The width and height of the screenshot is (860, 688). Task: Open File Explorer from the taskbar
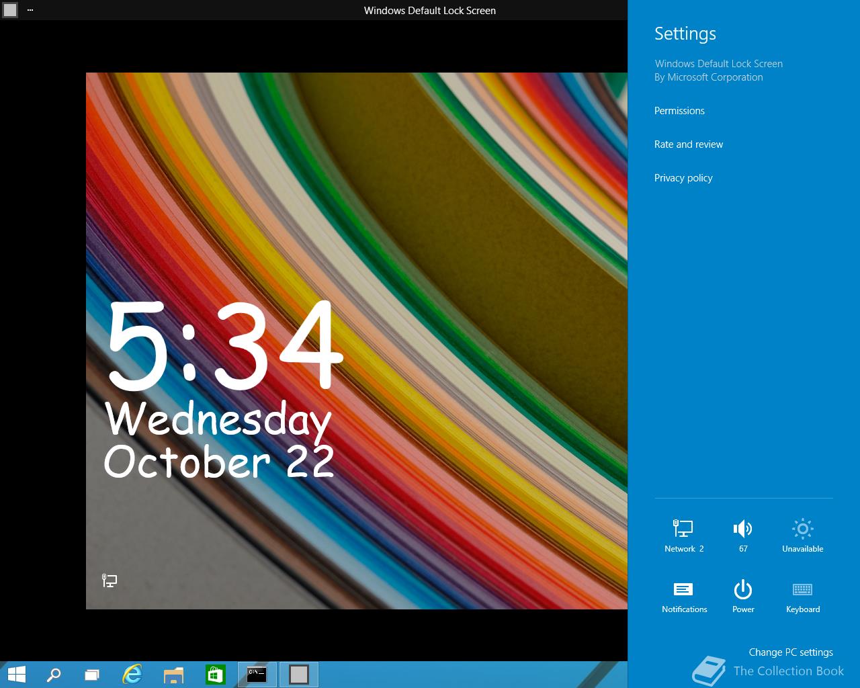[x=173, y=675]
